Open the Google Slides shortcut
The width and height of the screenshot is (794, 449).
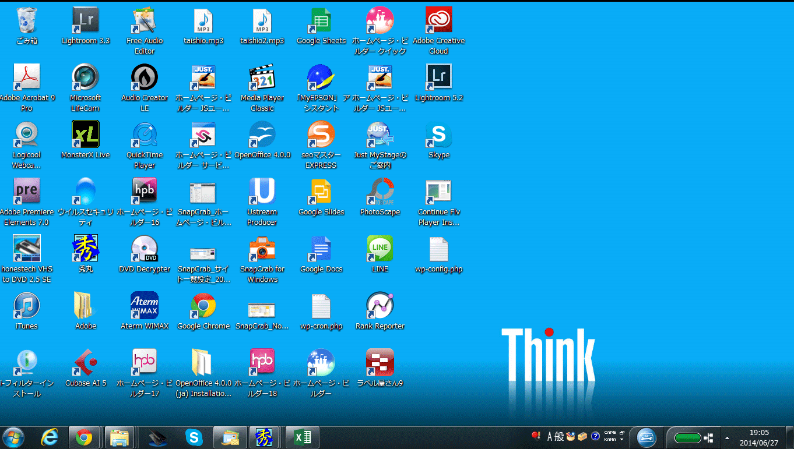point(321,197)
